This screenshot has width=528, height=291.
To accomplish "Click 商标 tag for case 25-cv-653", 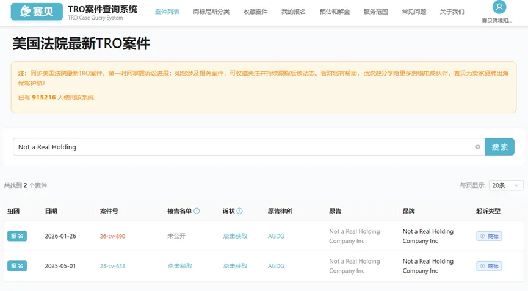I will point(489,266).
